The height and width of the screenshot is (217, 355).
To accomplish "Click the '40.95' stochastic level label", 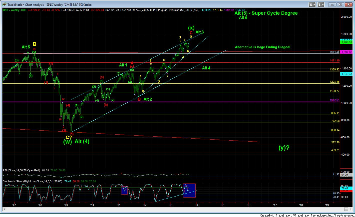I will point(336,193).
